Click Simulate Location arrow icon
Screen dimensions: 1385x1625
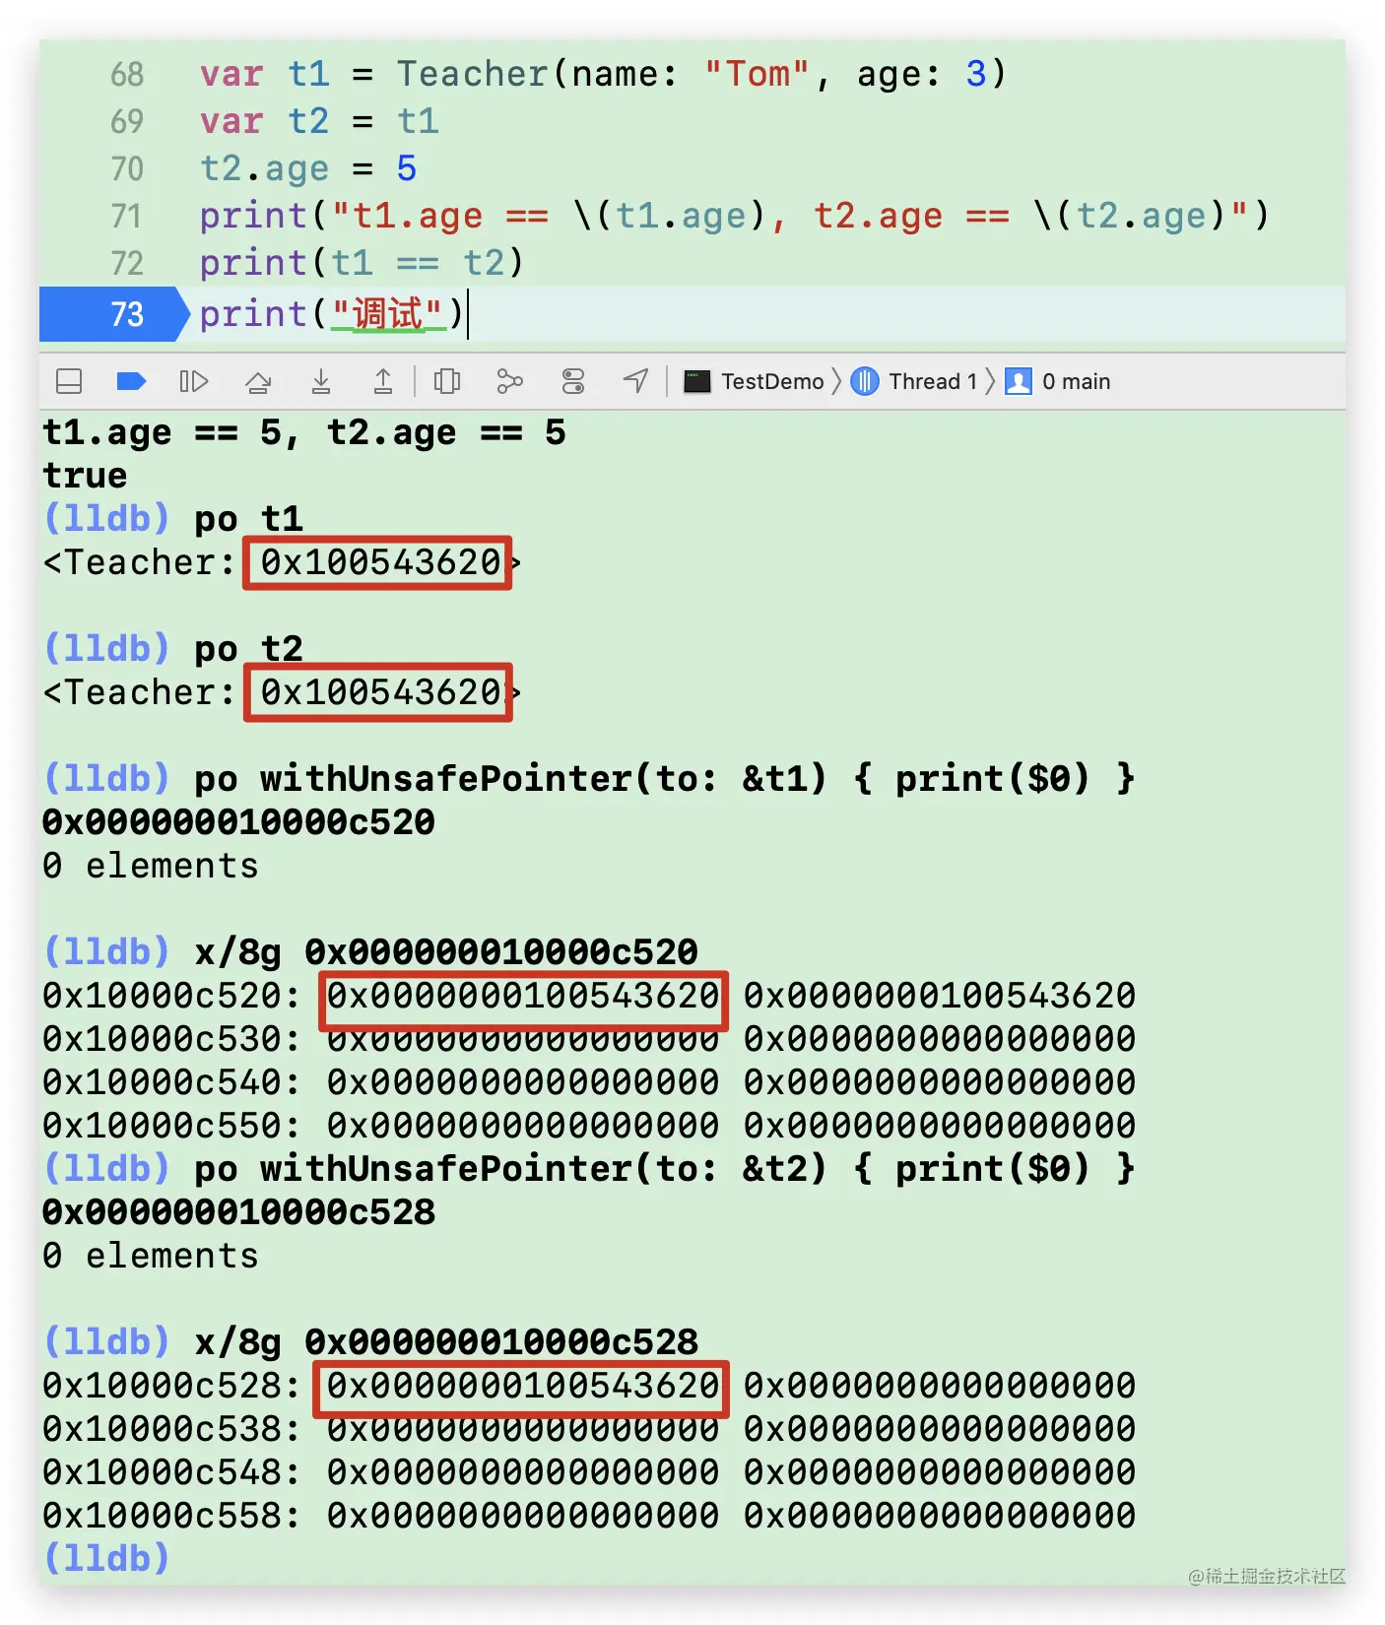coord(636,381)
